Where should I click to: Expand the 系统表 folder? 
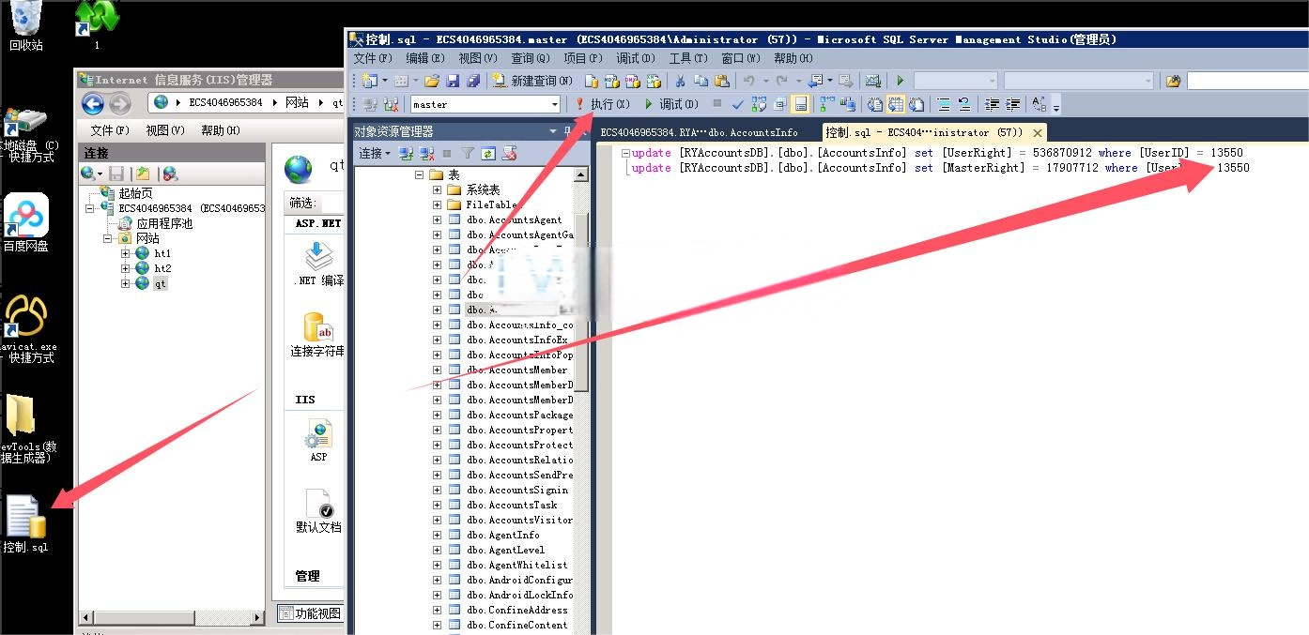pos(437,189)
